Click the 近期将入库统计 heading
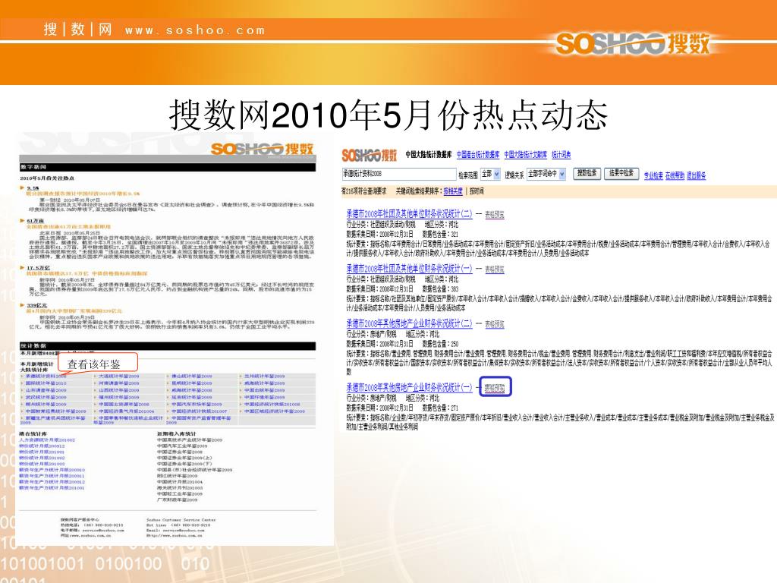Viewport: 777px width, 583px height. click(x=176, y=433)
